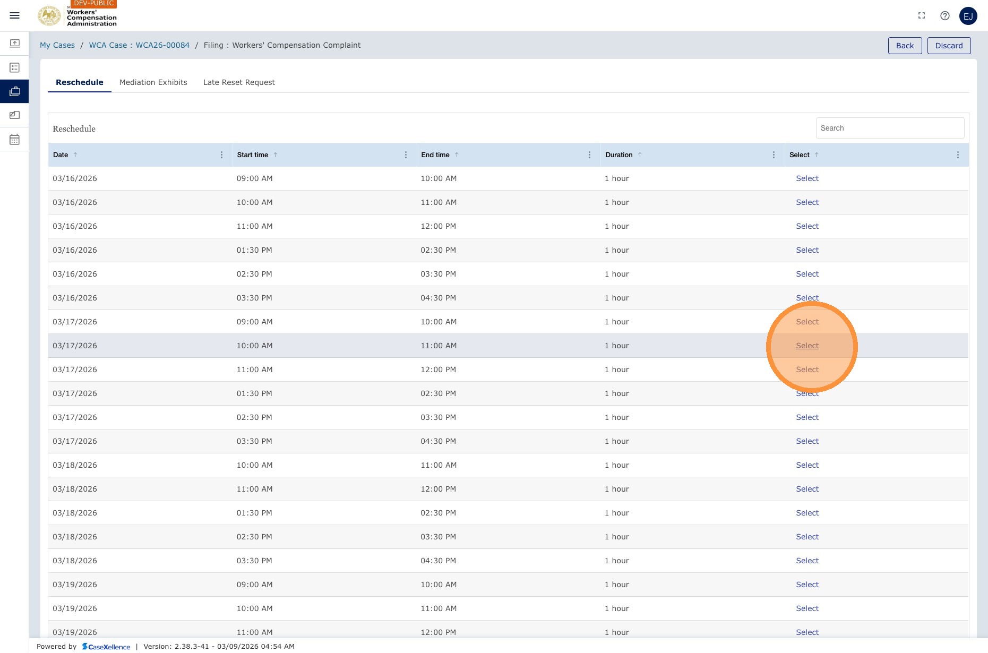The image size is (988, 653).
Task: Click the Workers' Compensation Administration logo
Action: (x=78, y=16)
